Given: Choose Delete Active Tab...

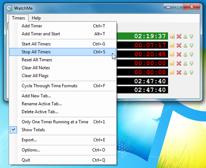Looking at the screenshot, I should (63, 112).
